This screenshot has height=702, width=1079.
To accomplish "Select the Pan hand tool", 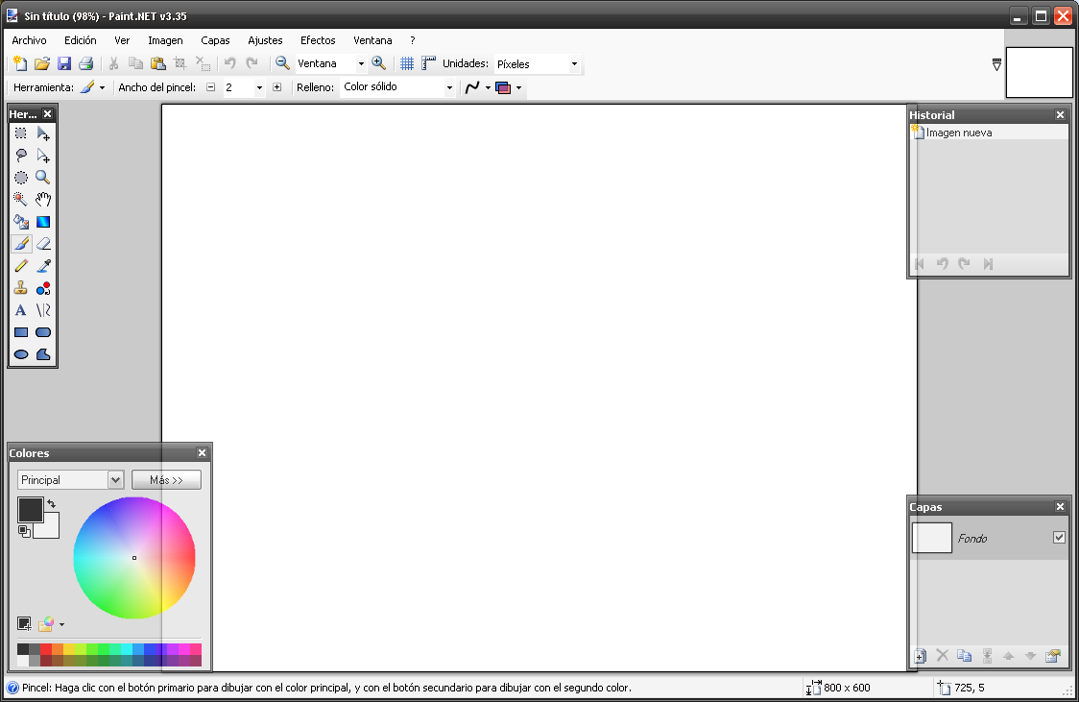I will click(x=43, y=200).
